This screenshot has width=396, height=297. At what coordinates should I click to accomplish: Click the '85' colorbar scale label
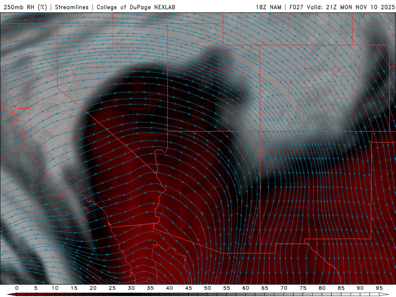[x=341, y=288]
